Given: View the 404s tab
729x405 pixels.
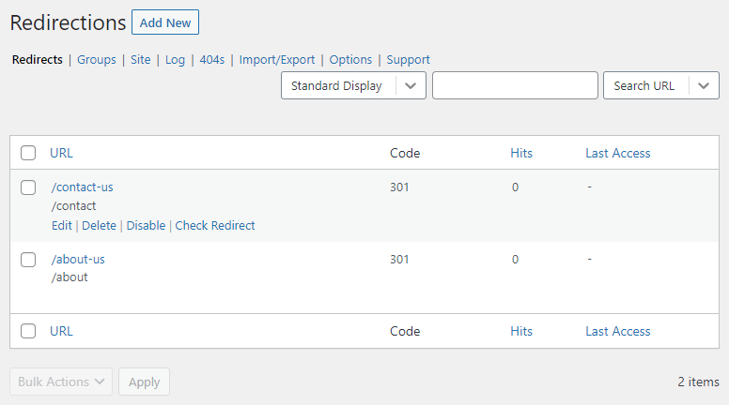Looking at the screenshot, I should [x=211, y=59].
